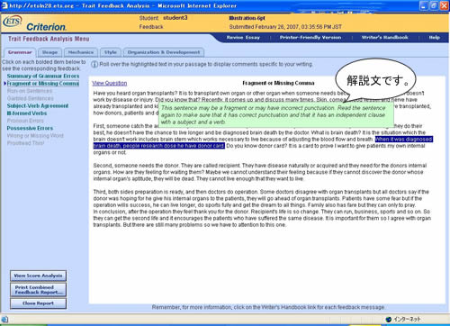Open the Grammar tab
The height and width of the screenshot is (326, 450).
coord(20,52)
